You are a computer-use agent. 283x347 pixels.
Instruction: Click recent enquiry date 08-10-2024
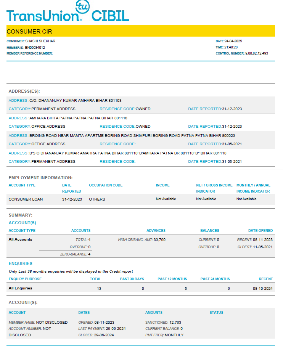point(263,289)
